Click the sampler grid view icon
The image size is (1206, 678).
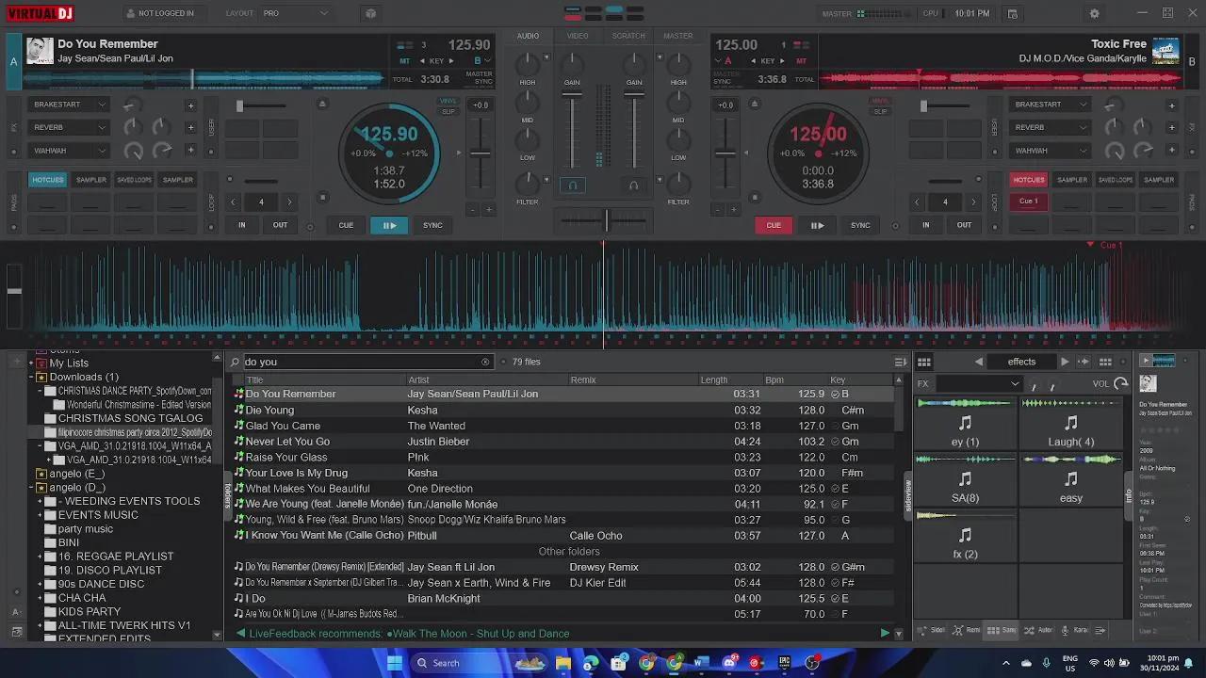[x=924, y=362]
